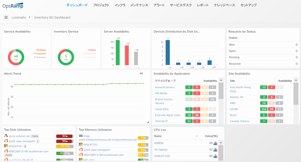Click the red 170 bar in Server Availability
The width and height of the screenshot is (301, 162).
(x=127, y=55)
